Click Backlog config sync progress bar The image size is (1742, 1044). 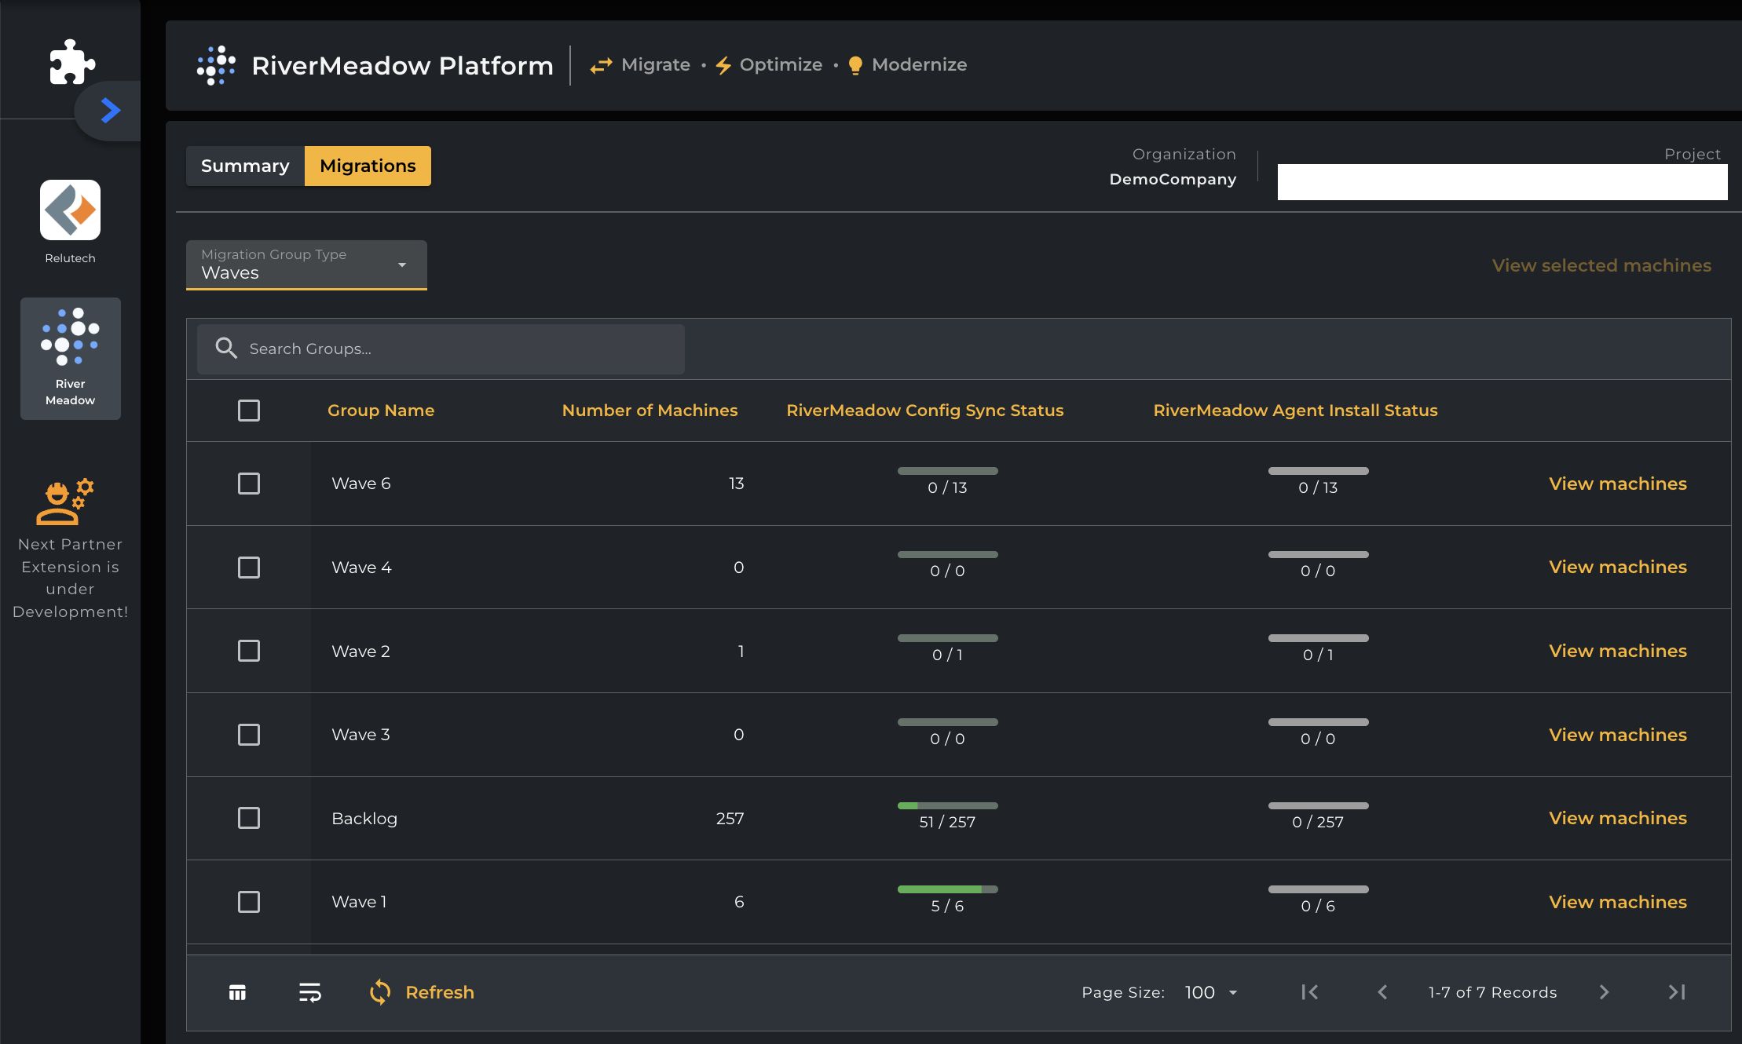pos(947,805)
